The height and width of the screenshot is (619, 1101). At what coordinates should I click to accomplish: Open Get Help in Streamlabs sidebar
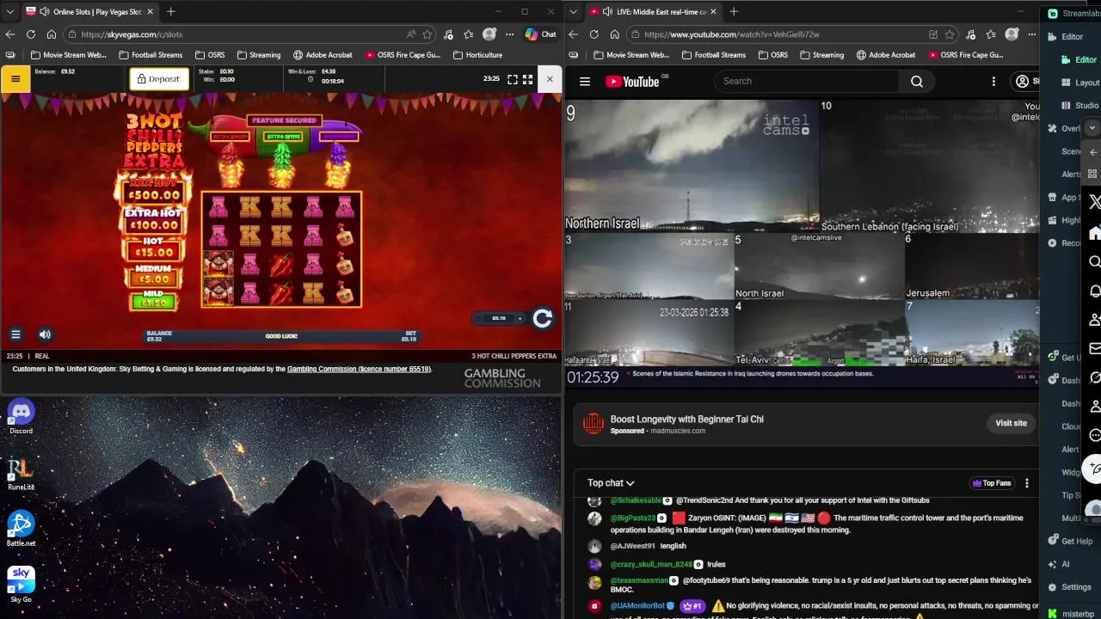(1069, 541)
